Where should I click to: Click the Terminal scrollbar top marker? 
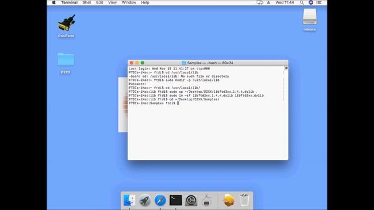coord(286,68)
